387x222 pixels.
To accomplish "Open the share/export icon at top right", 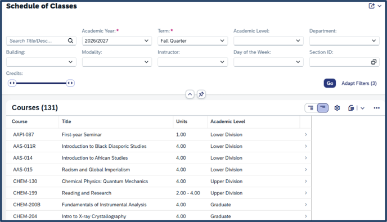I will [x=371, y=6].
